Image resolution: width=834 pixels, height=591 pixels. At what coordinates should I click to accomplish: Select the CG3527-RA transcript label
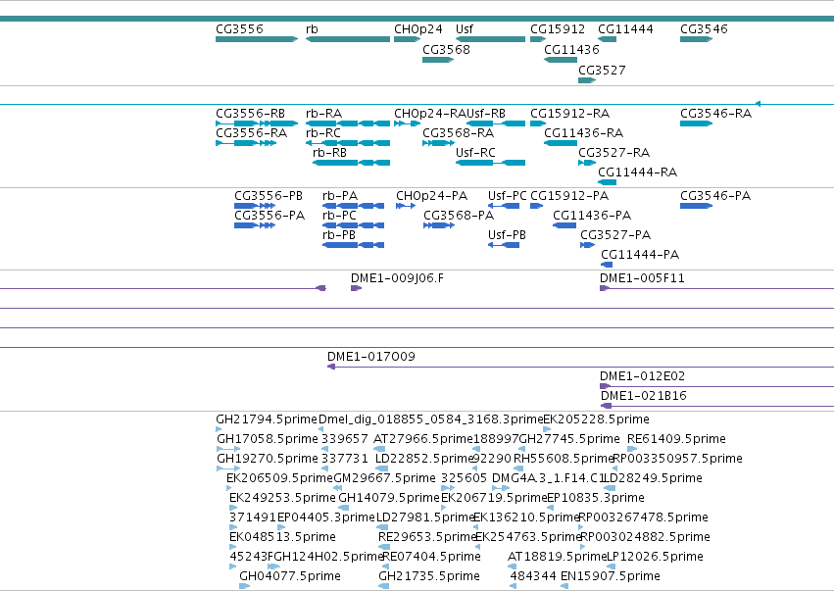pos(614,153)
